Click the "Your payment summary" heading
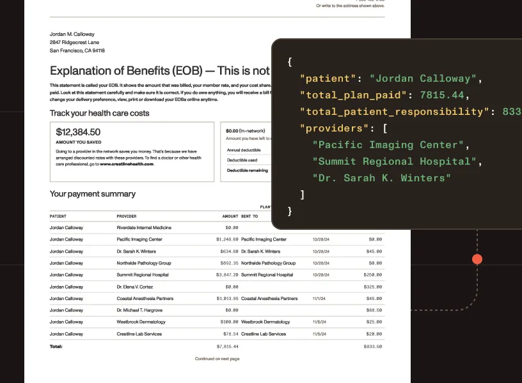 (93, 194)
